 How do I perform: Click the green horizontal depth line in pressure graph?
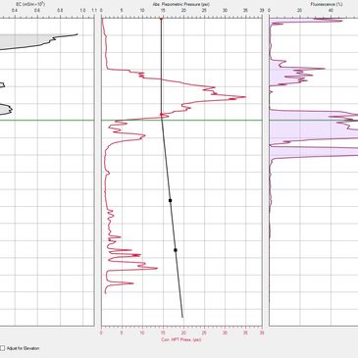click(x=181, y=121)
